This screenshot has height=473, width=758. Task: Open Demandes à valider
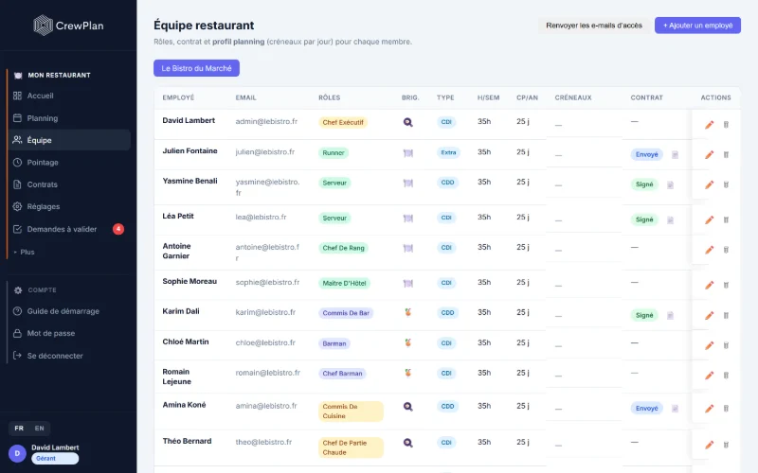point(68,229)
